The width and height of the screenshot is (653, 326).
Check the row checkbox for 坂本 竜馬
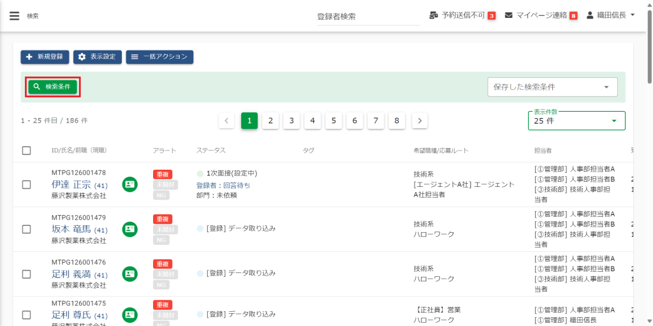pos(26,229)
